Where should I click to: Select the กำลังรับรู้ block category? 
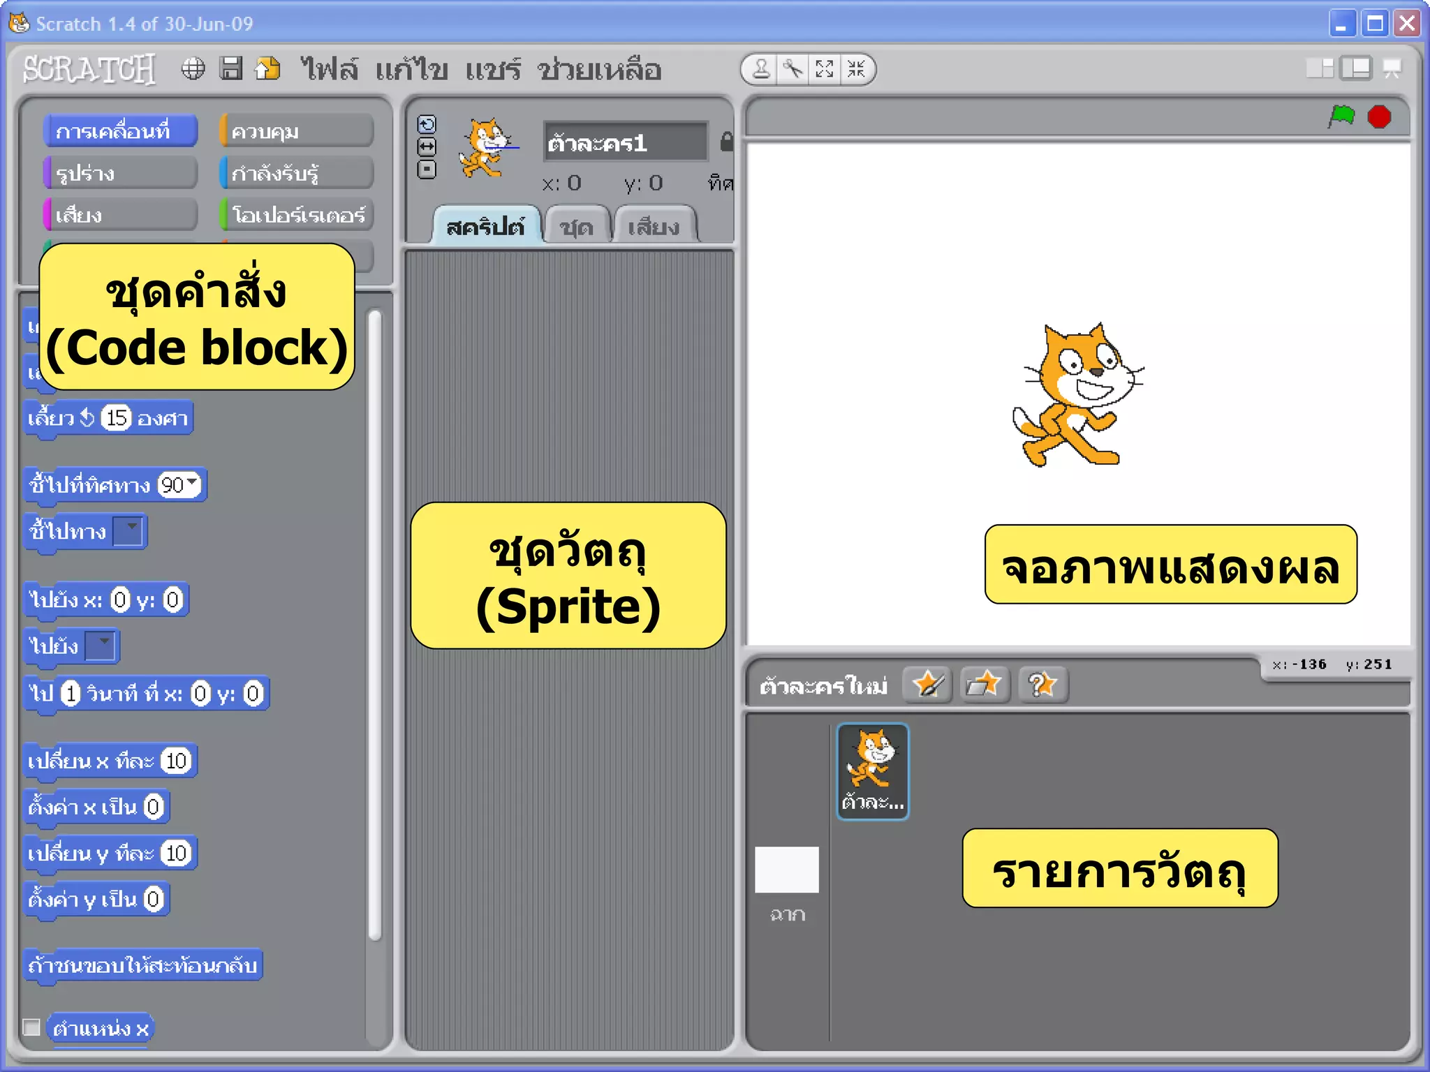(x=296, y=173)
